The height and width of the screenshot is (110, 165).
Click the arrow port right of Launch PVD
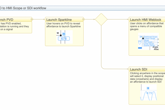coord(32,19)
